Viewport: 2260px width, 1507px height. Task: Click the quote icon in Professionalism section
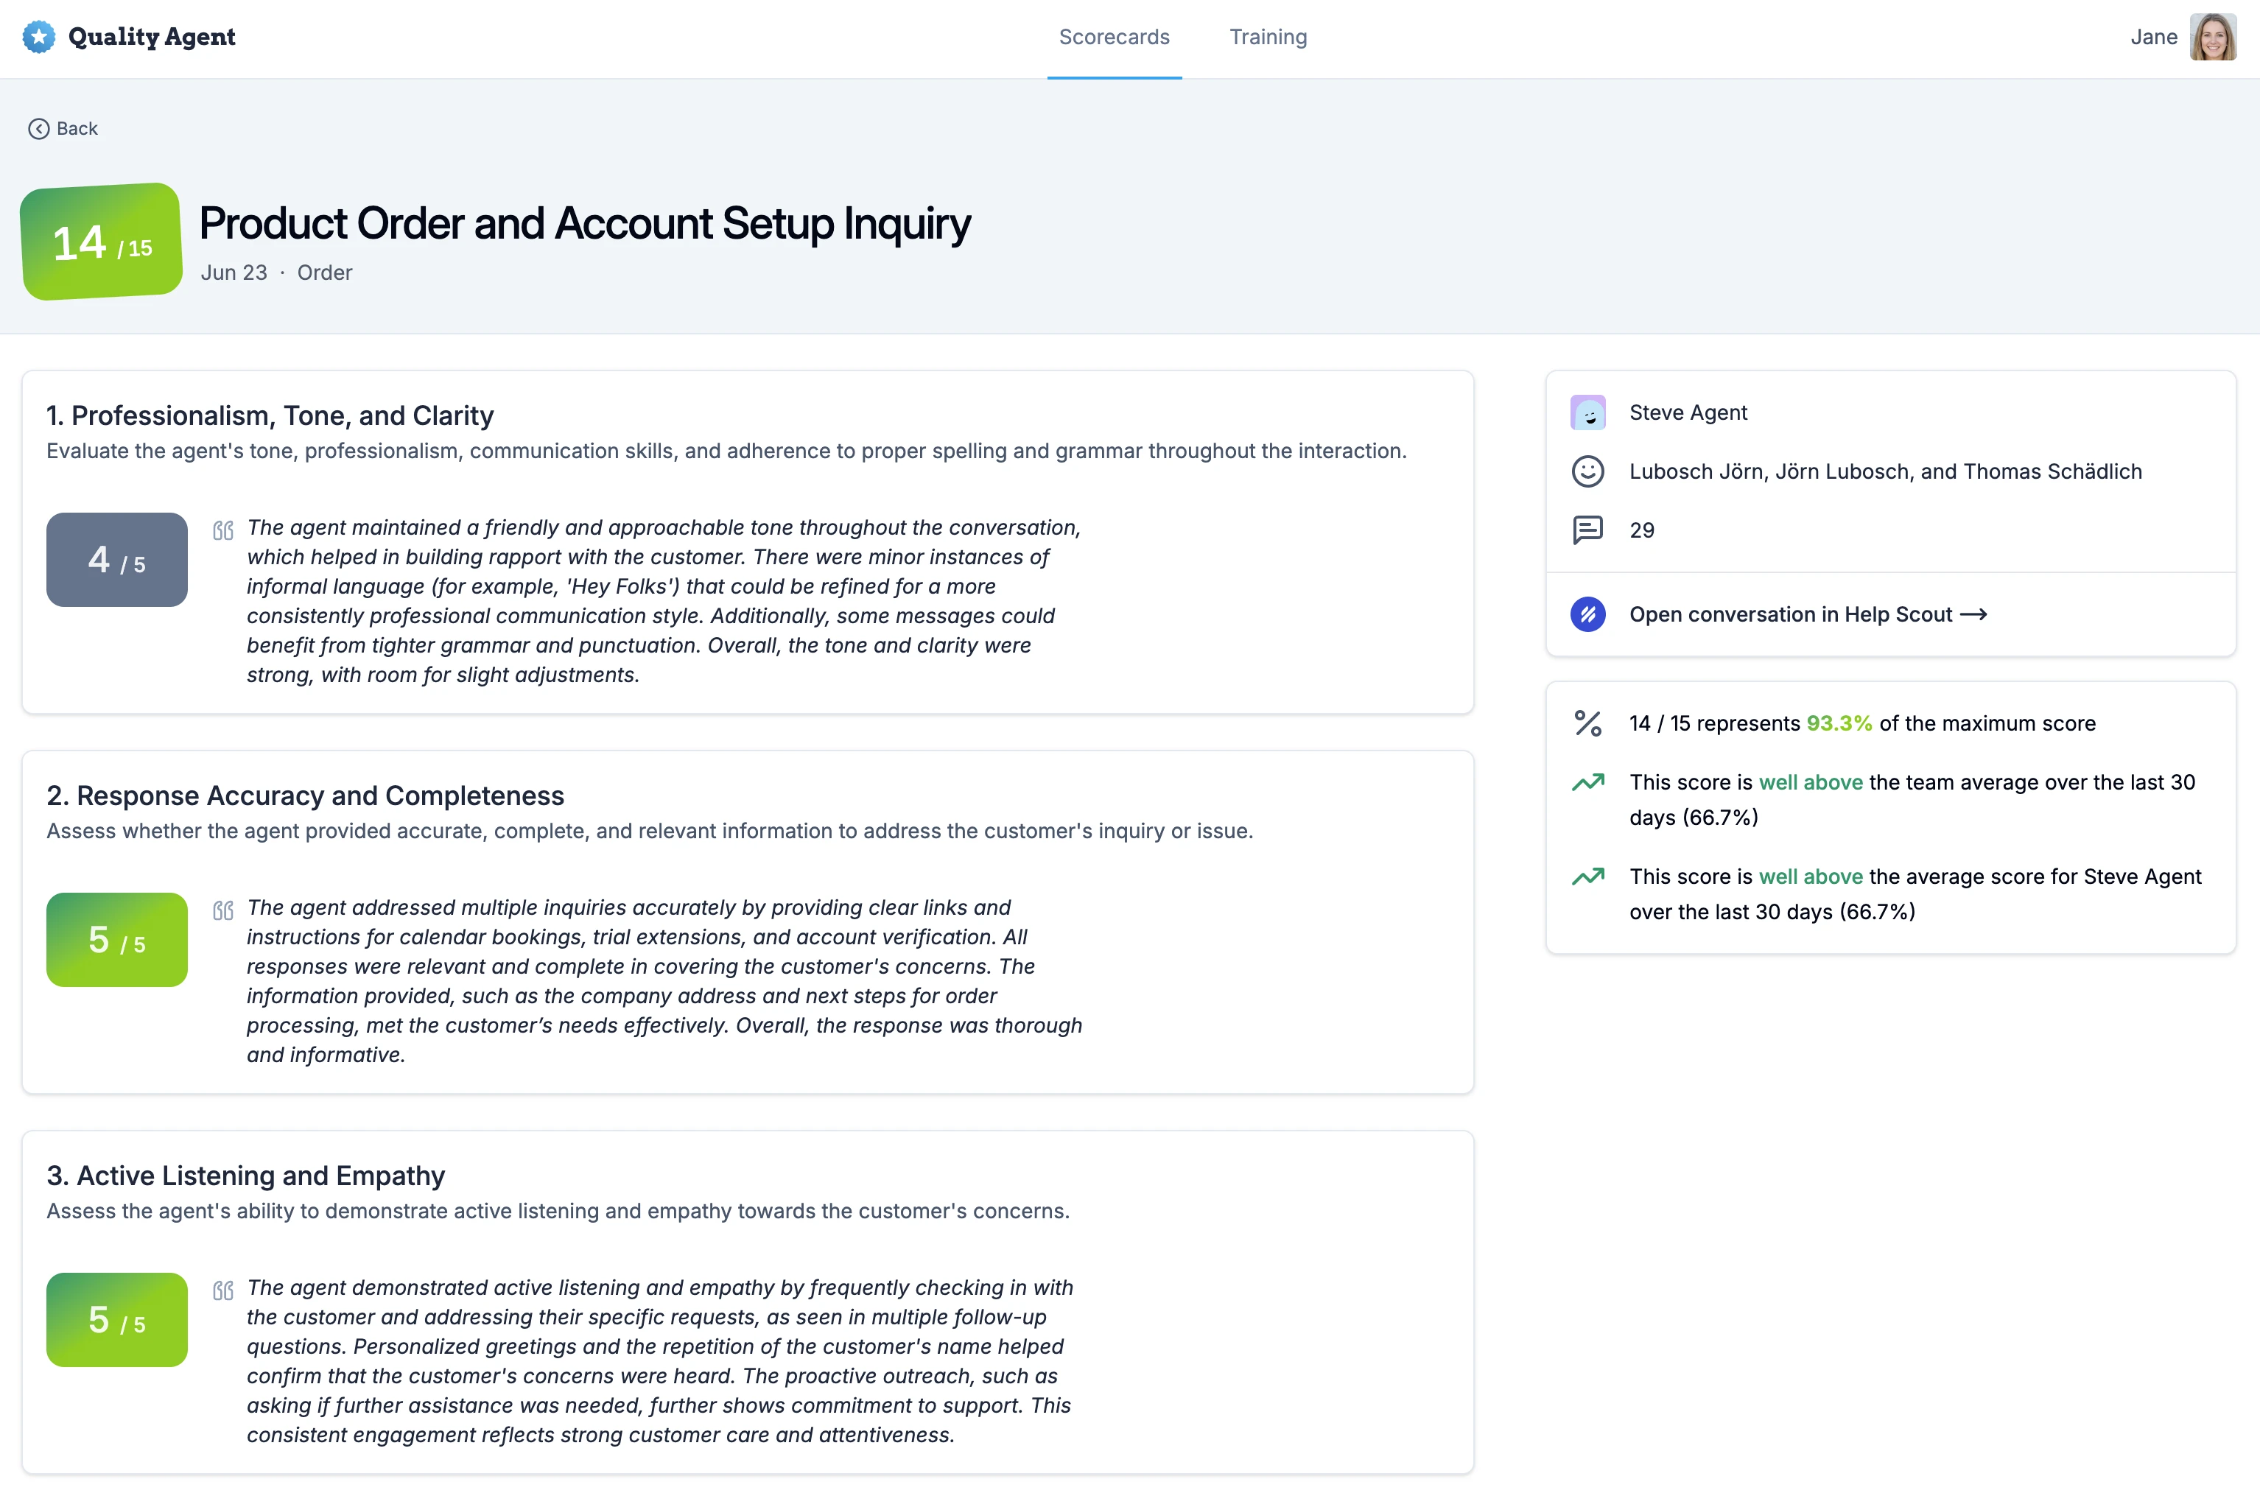coord(223,530)
